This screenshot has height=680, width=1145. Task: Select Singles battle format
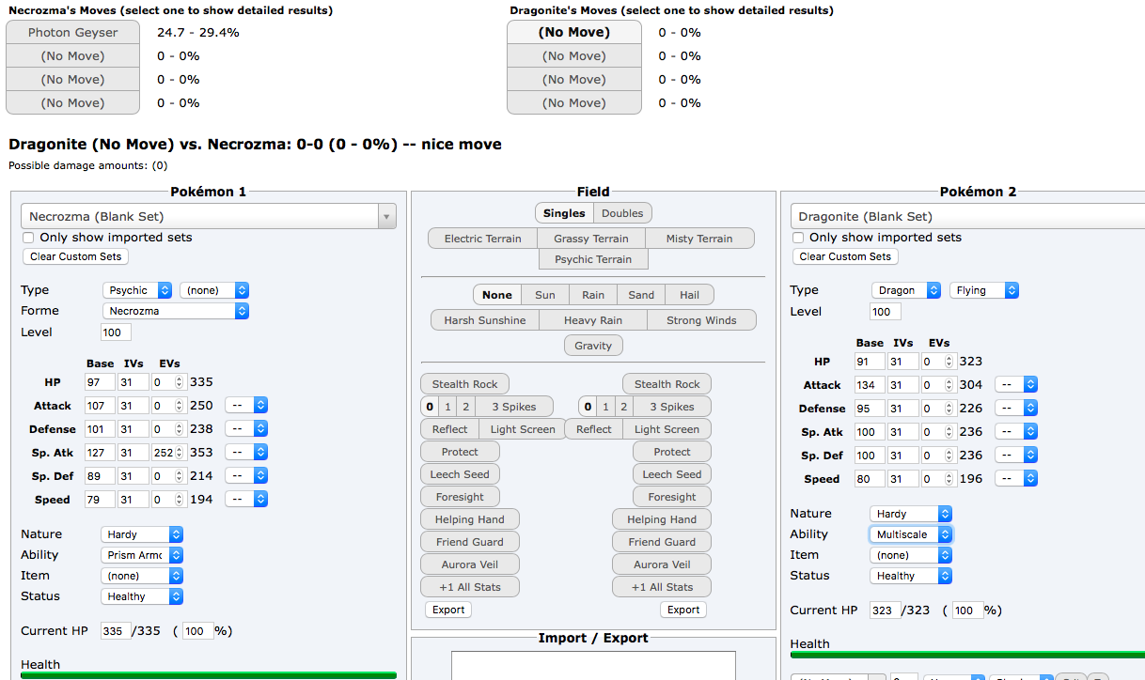pos(564,213)
